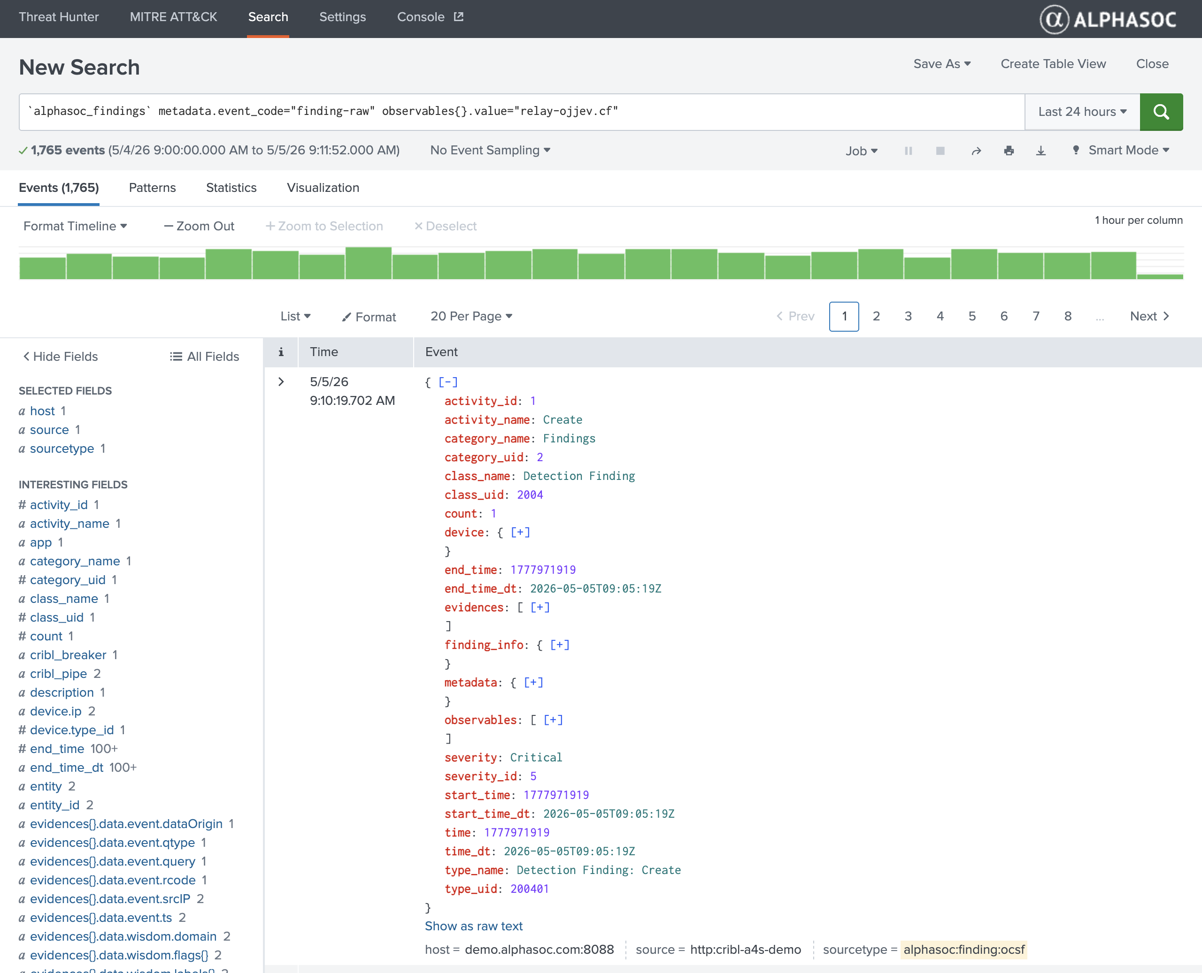
Task: Expand the evidences array [+]
Action: point(540,608)
